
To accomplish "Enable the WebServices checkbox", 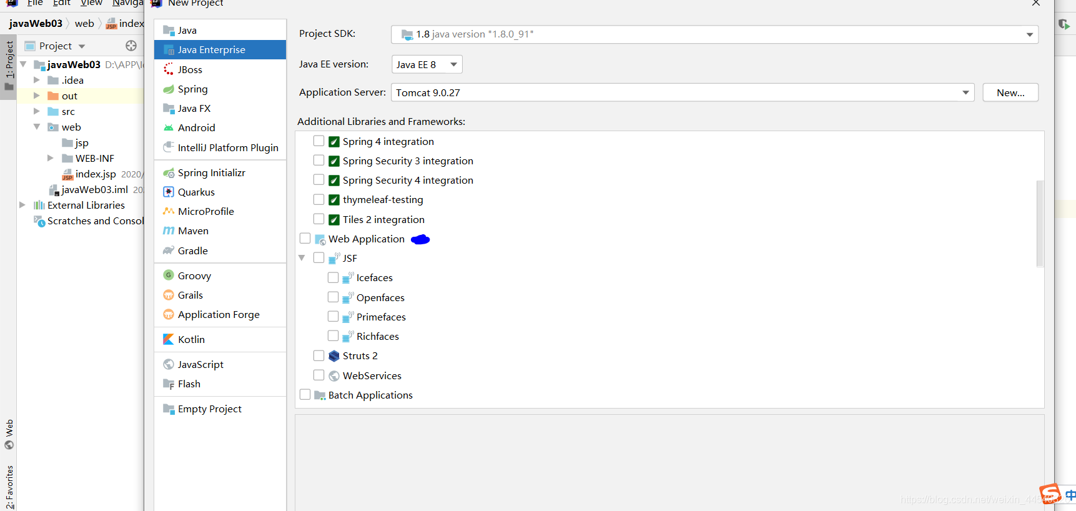I will click(318, 375).
